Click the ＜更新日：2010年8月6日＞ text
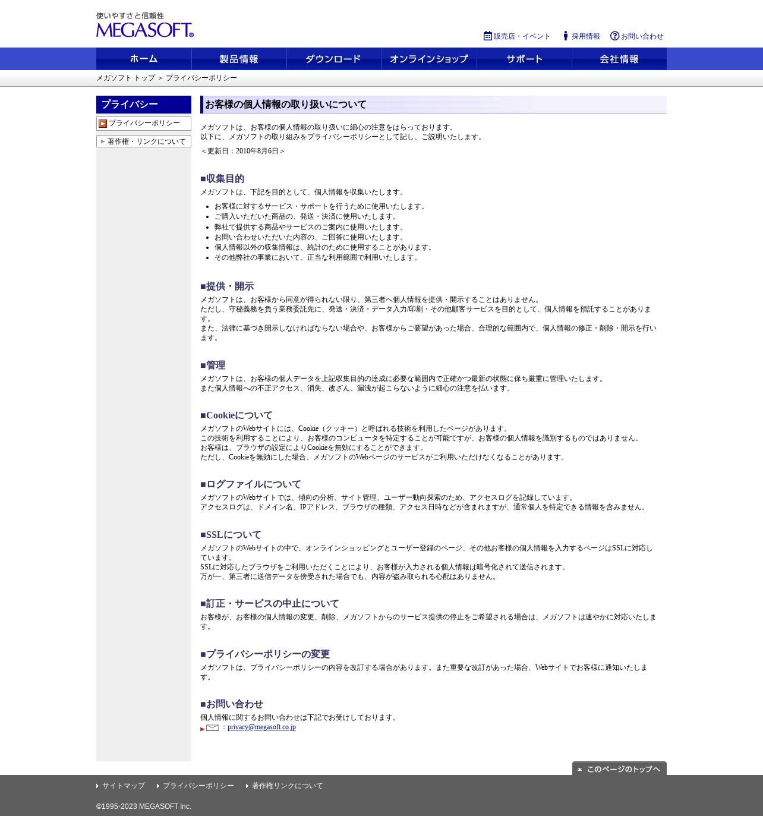 pyautogui.click(x=243, y=151)
